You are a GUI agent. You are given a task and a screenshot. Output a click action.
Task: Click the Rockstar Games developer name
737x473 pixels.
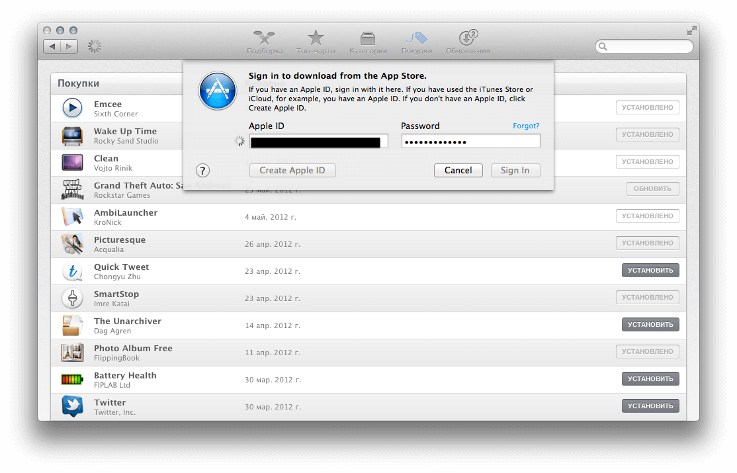pos(122,196)
